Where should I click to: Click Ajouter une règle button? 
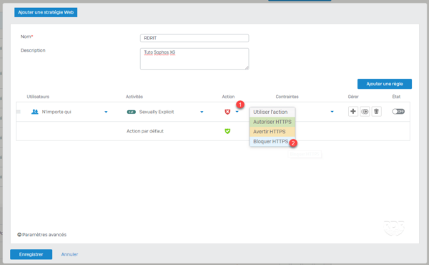point(385,84)
